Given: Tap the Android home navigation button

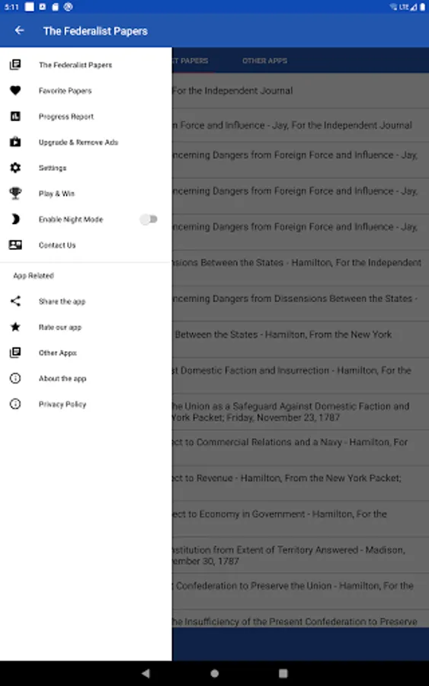Looking at the screenshot, I should (x=214, y=673).
